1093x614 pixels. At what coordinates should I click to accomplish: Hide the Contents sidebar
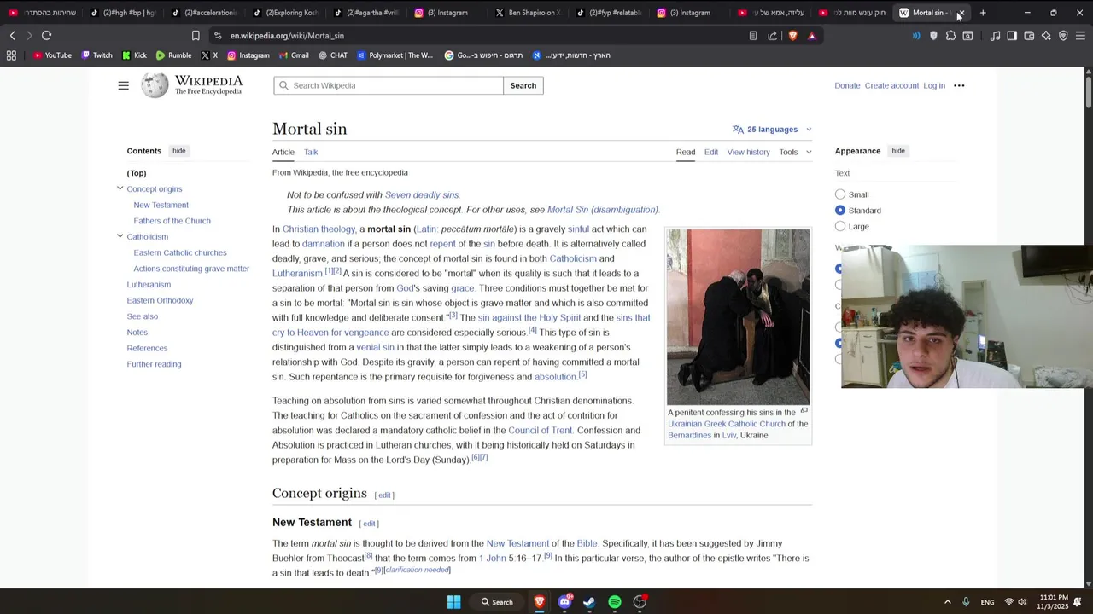tap(178, 151)
